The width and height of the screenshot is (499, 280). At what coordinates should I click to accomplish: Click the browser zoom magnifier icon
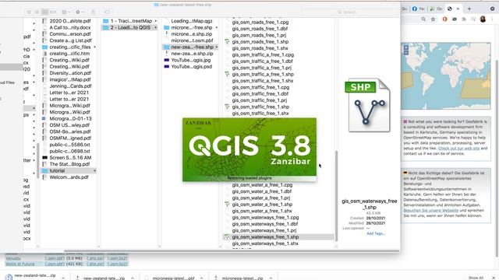coord(423,19)
